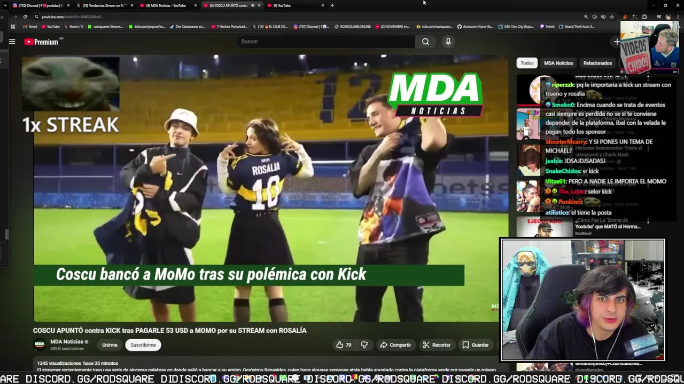The image size is (684, 384).
Task: Open the site info icon before youtube.com
Action: tap(36, 17)
